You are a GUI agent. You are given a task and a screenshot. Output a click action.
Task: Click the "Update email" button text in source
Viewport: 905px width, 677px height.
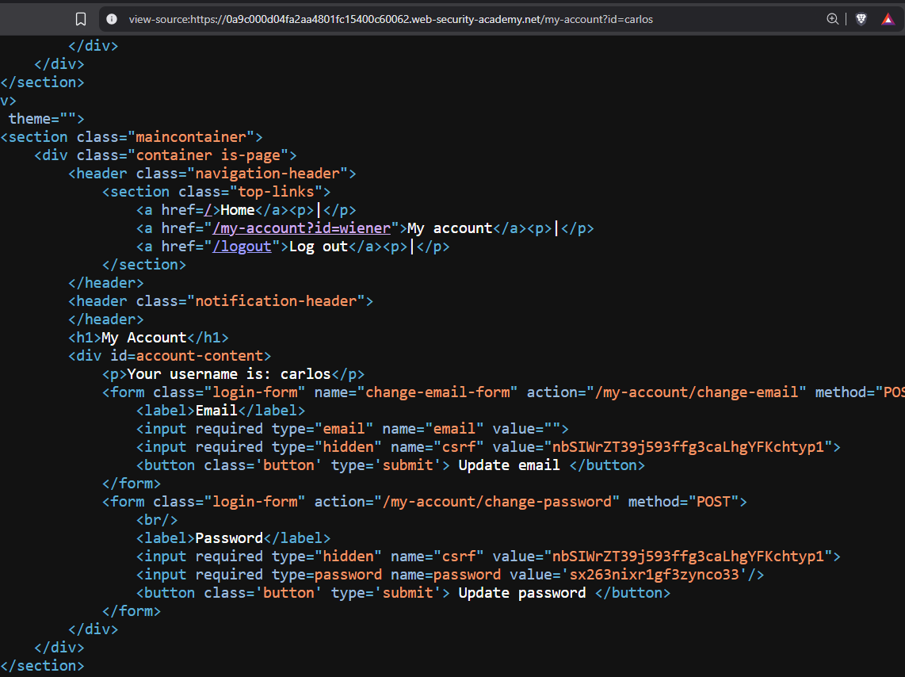coord(509,465)
